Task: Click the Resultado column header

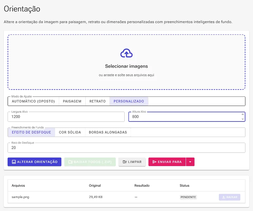Action: 142,185
